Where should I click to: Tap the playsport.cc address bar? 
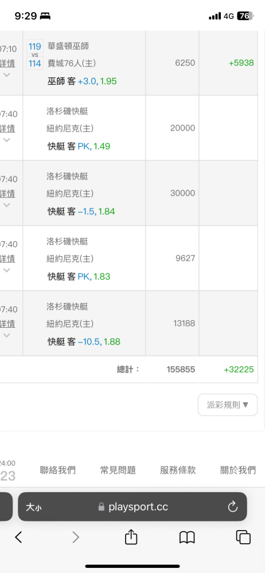pyautogui.click(x=132, y=507)
